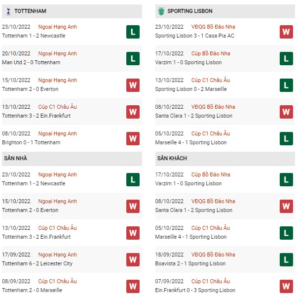Open the SÂN KHÁCH section header
The height and width of the screenshot is (298, 296).
click(225, 159)
